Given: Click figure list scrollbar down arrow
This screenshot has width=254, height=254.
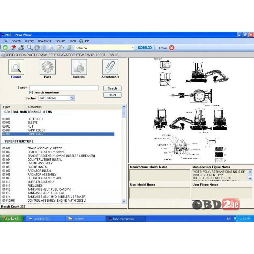Looking at the screenshot, I should (x=124, y=201).
